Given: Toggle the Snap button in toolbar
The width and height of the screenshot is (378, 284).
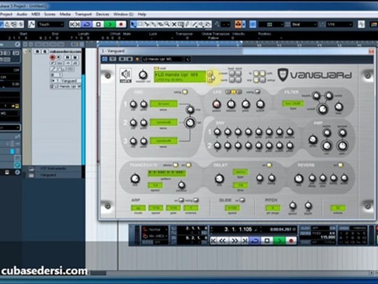Looking at the screenshot, I should click(253, 24).
